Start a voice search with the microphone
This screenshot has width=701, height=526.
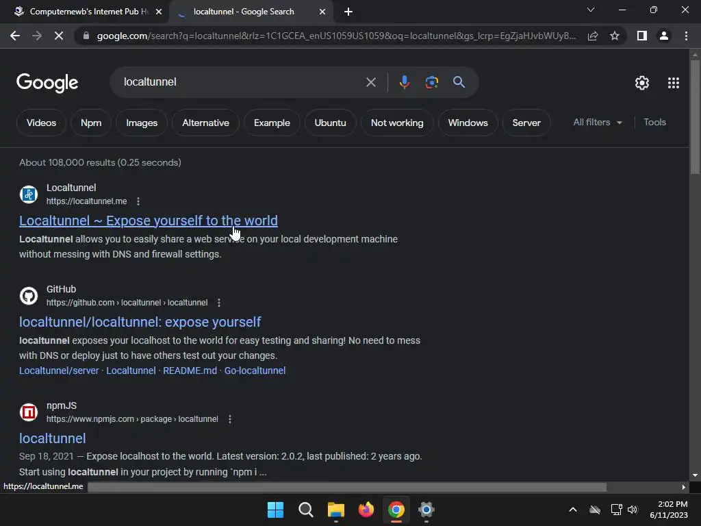pyautogui.click(x=404, y=82)
